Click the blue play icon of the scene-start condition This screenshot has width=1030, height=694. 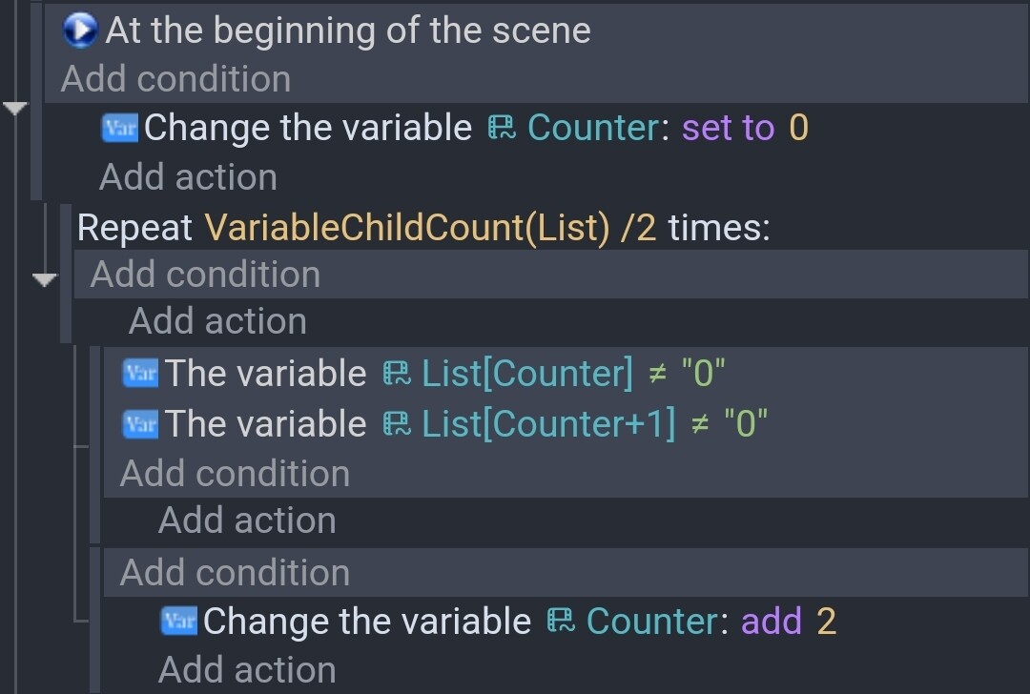point(80,31)
